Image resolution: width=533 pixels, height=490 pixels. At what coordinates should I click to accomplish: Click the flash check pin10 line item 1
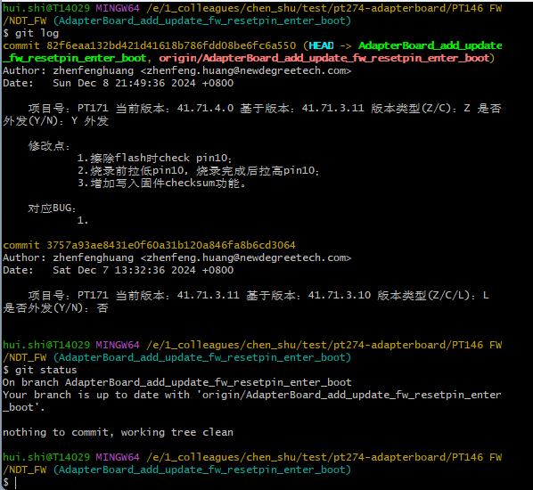click(x=155, y=158)
